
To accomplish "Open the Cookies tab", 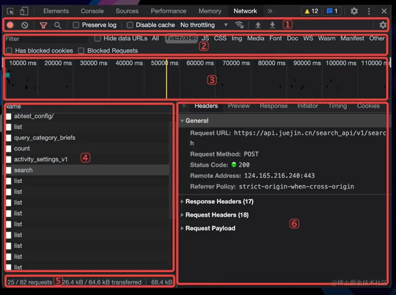I will click(368, 106).
